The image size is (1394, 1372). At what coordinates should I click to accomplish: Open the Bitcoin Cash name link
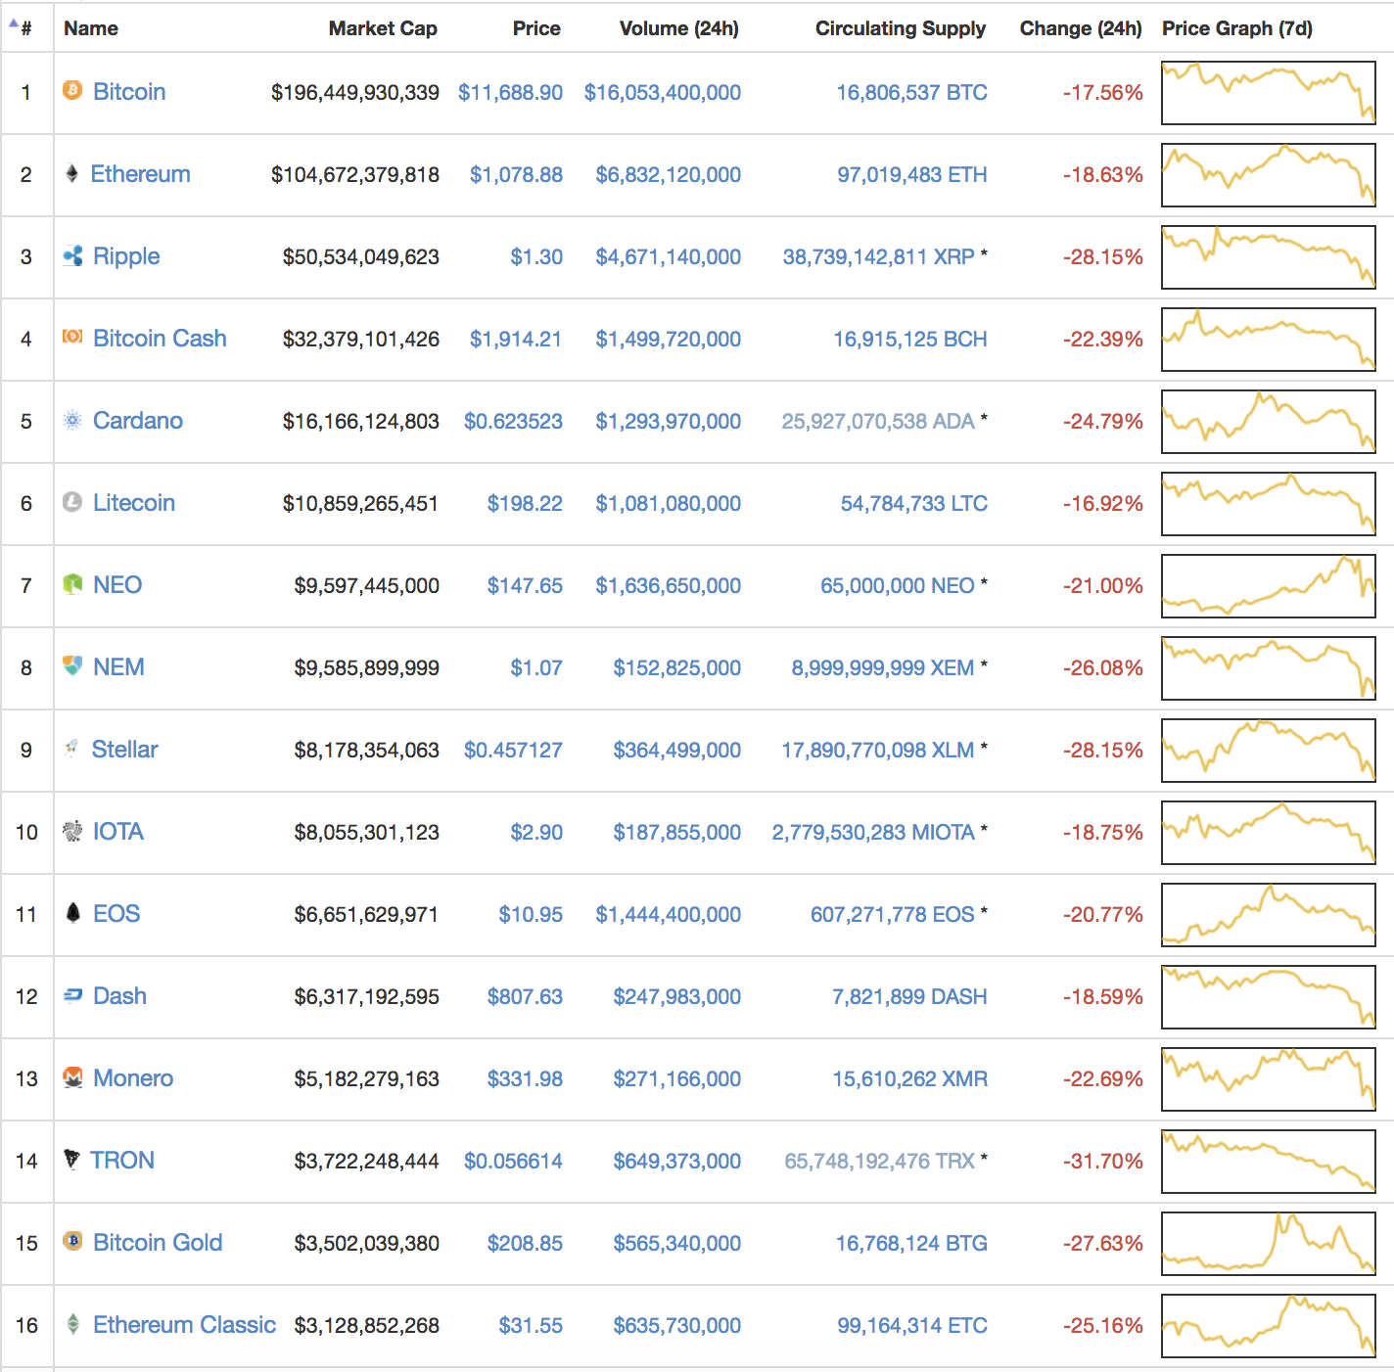(160, 338)
